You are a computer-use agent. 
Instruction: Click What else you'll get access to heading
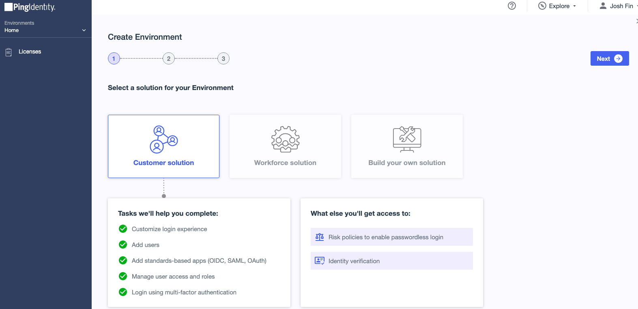[x=361, y=213]
